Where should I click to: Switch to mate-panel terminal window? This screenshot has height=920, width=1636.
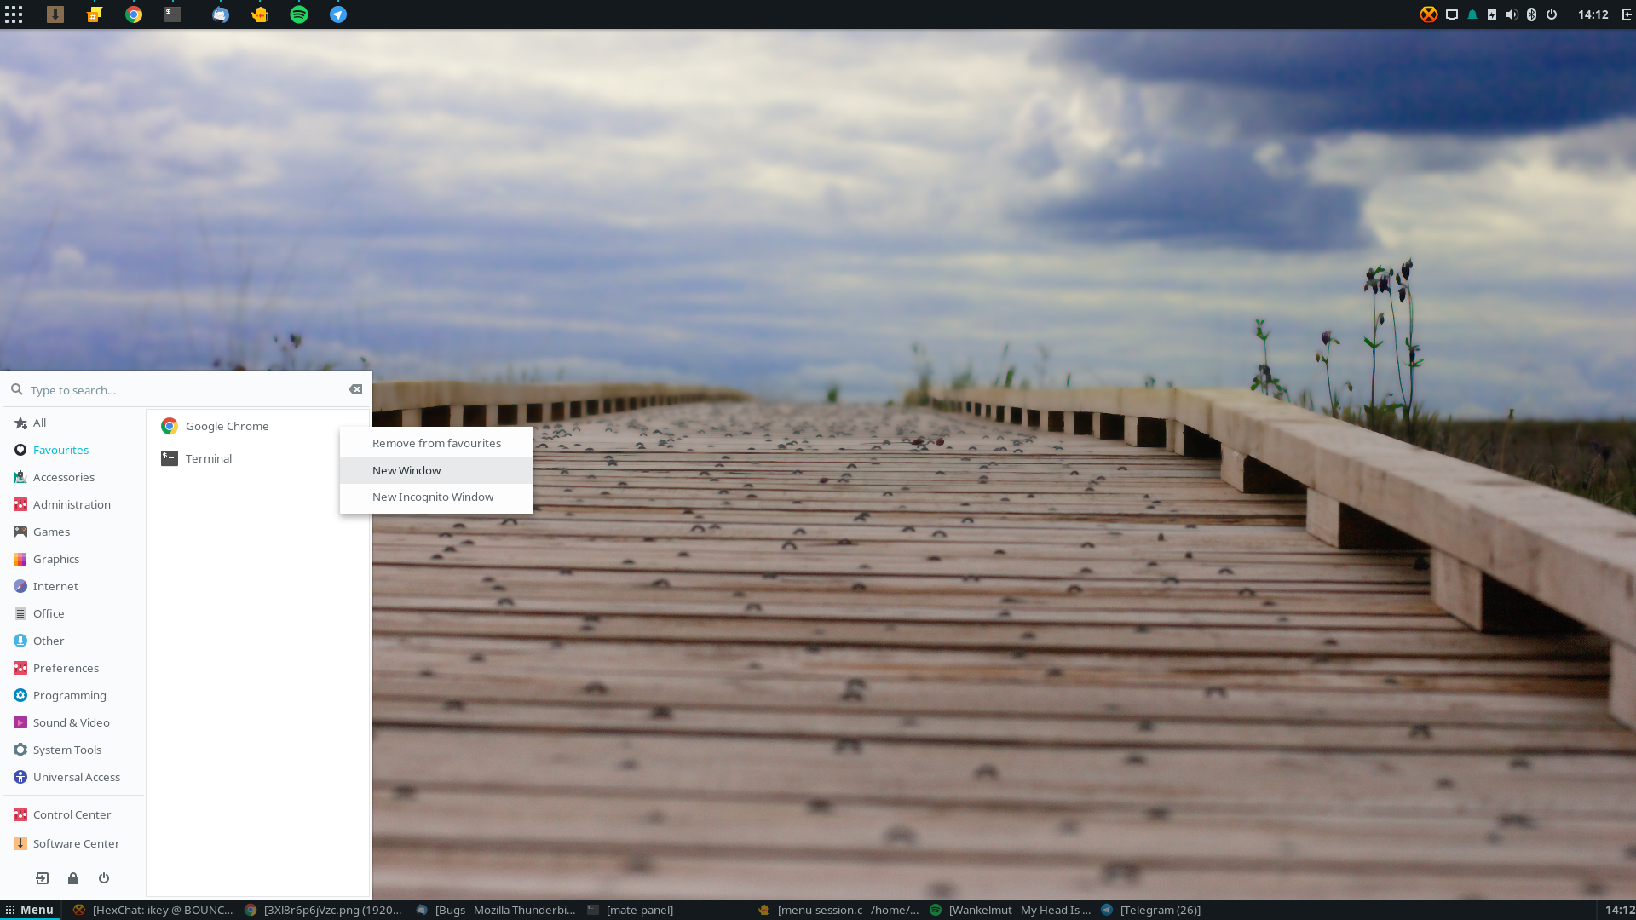[667, 910]
